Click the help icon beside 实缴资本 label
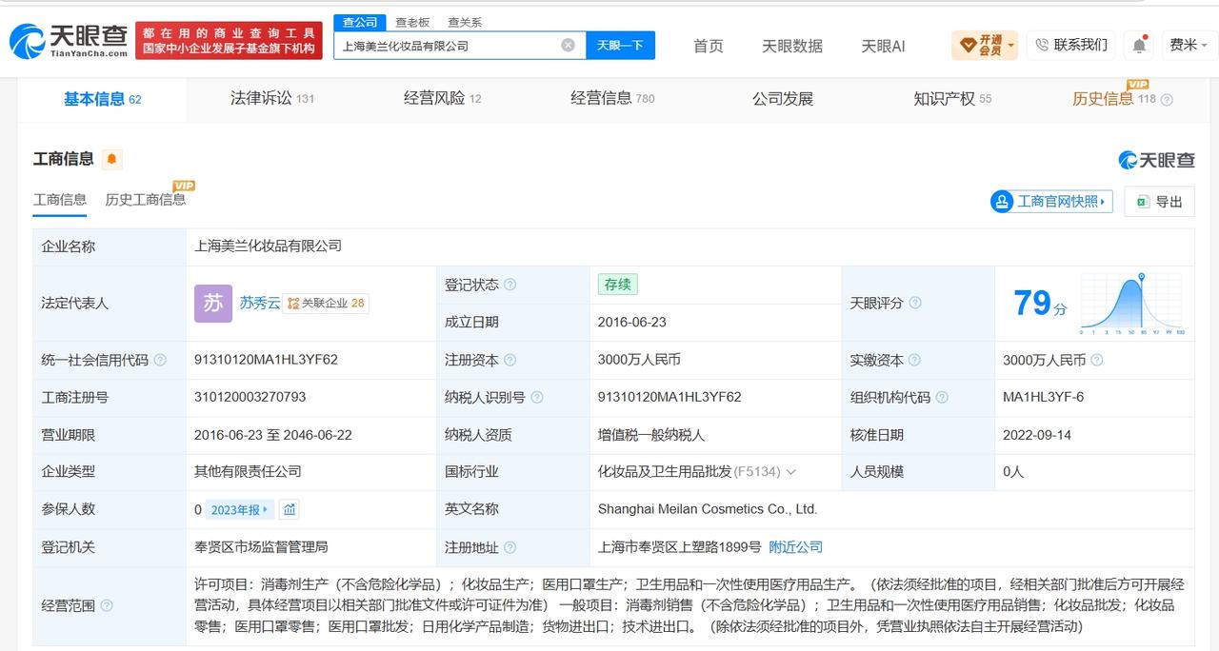Image resolution: width=1219 pixels, height=651 pixels. [x=915, y=360]
